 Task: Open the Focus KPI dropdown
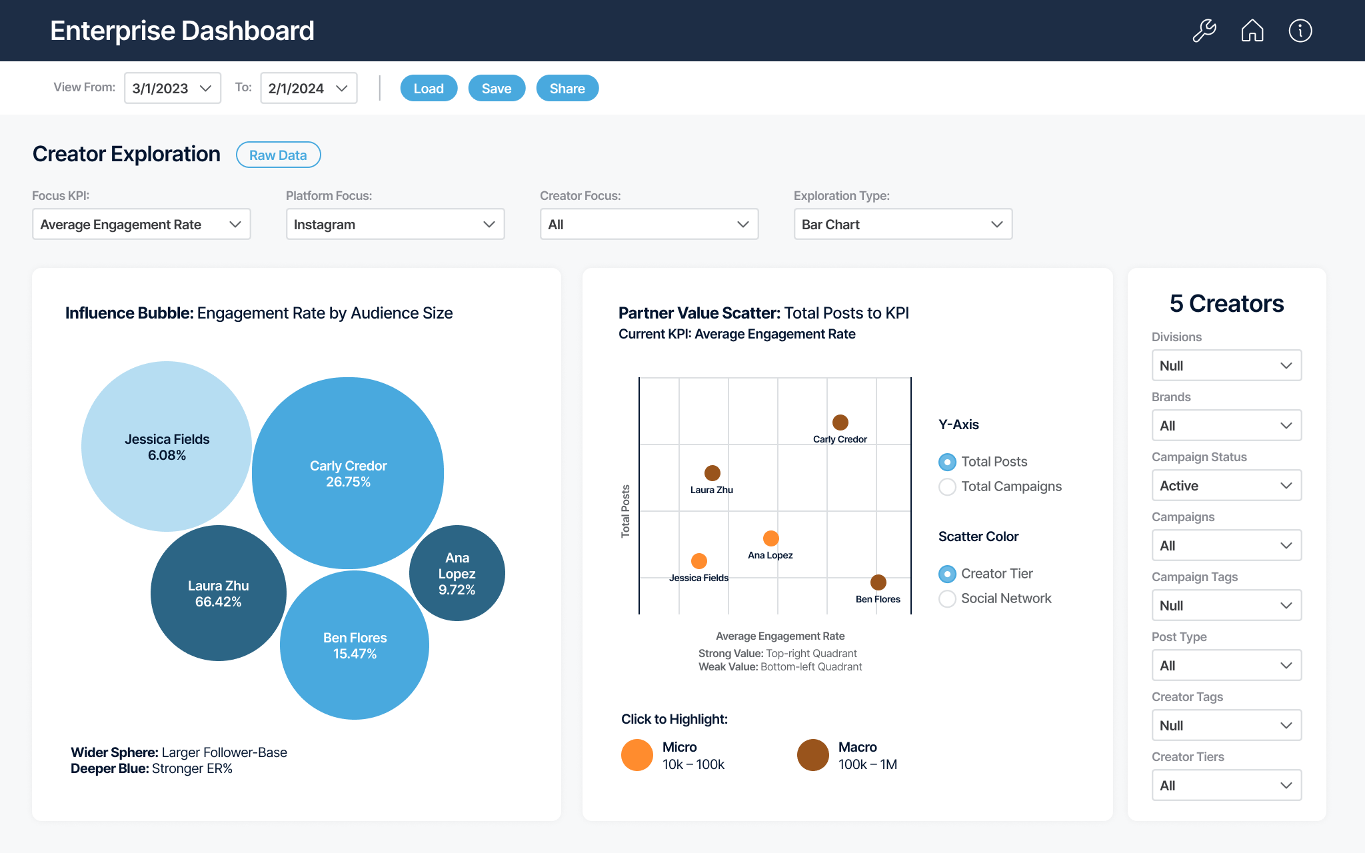tap(141, 225)
